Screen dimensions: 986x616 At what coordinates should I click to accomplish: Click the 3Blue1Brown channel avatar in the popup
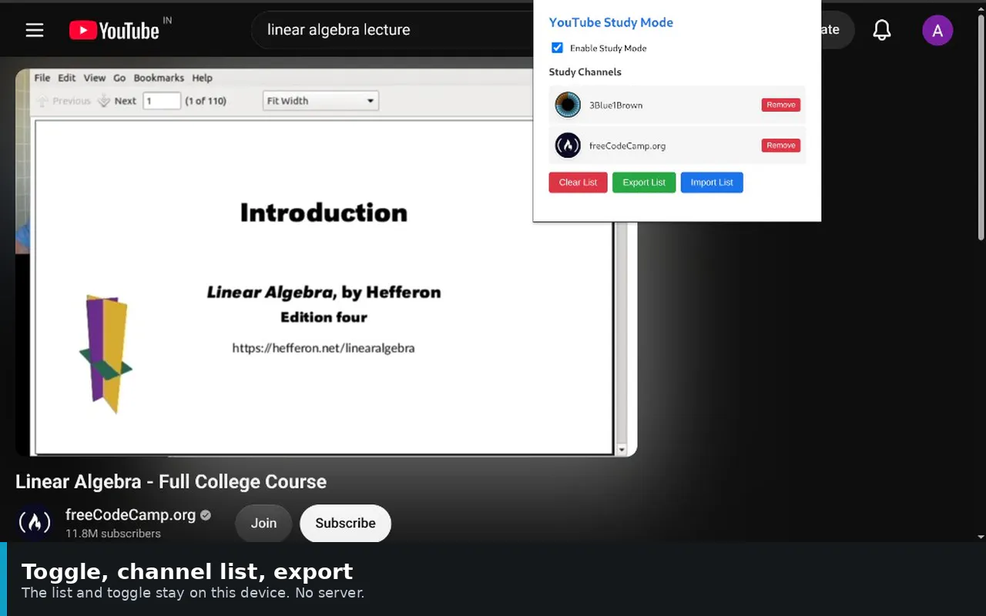[568, 105]
